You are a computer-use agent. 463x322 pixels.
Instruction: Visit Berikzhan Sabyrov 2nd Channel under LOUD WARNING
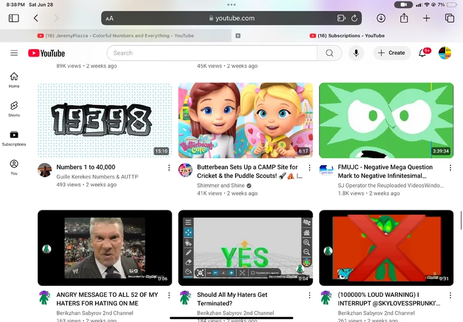(x=376, y=313)
